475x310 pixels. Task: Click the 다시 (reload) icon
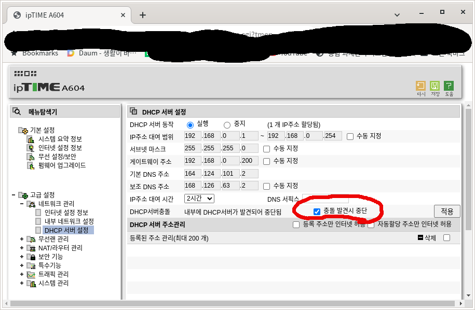click(x=420, y=86)
